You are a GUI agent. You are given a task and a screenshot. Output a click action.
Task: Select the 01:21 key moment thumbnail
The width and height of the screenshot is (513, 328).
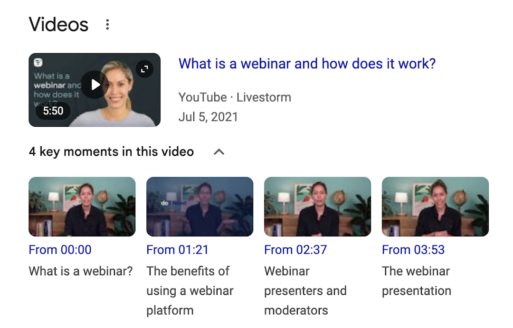click(x=199, y=206)
